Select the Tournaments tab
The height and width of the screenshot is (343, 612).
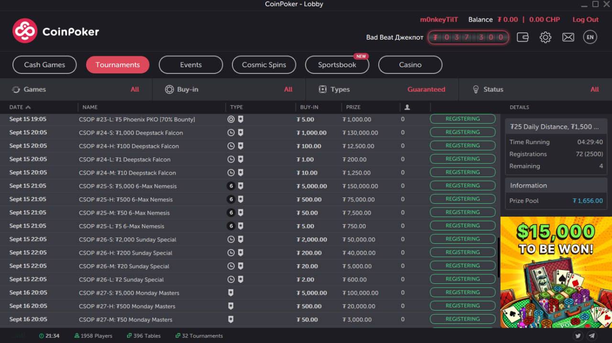pos(118,65)
